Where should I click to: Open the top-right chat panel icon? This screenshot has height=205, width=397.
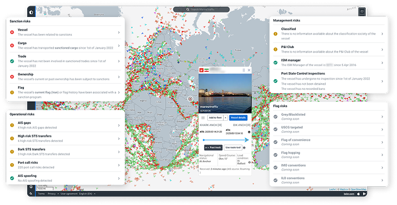pyautogui.click(x=362, y=11)
